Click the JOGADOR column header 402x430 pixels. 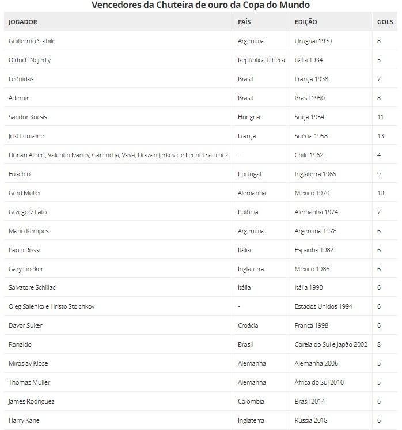click(x=23, y=22)
